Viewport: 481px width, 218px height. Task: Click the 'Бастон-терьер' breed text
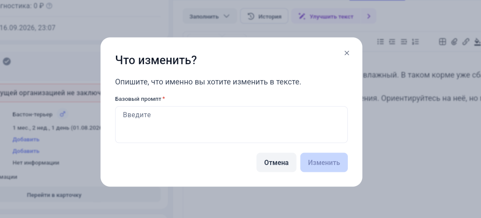coord(32,115)
